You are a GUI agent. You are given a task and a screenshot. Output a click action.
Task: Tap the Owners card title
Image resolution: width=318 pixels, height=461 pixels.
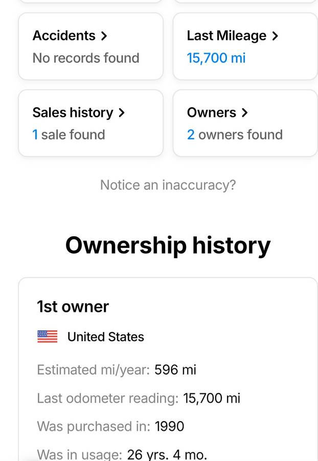212,113
